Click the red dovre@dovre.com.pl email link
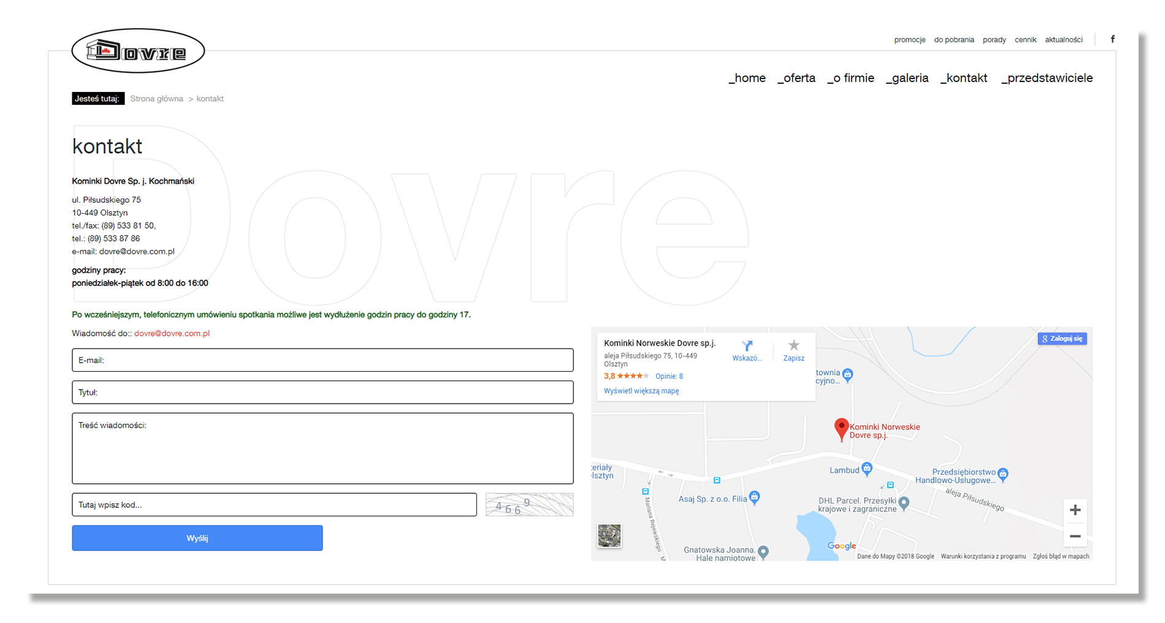The image size is (1165, 623). coord(172,333)
